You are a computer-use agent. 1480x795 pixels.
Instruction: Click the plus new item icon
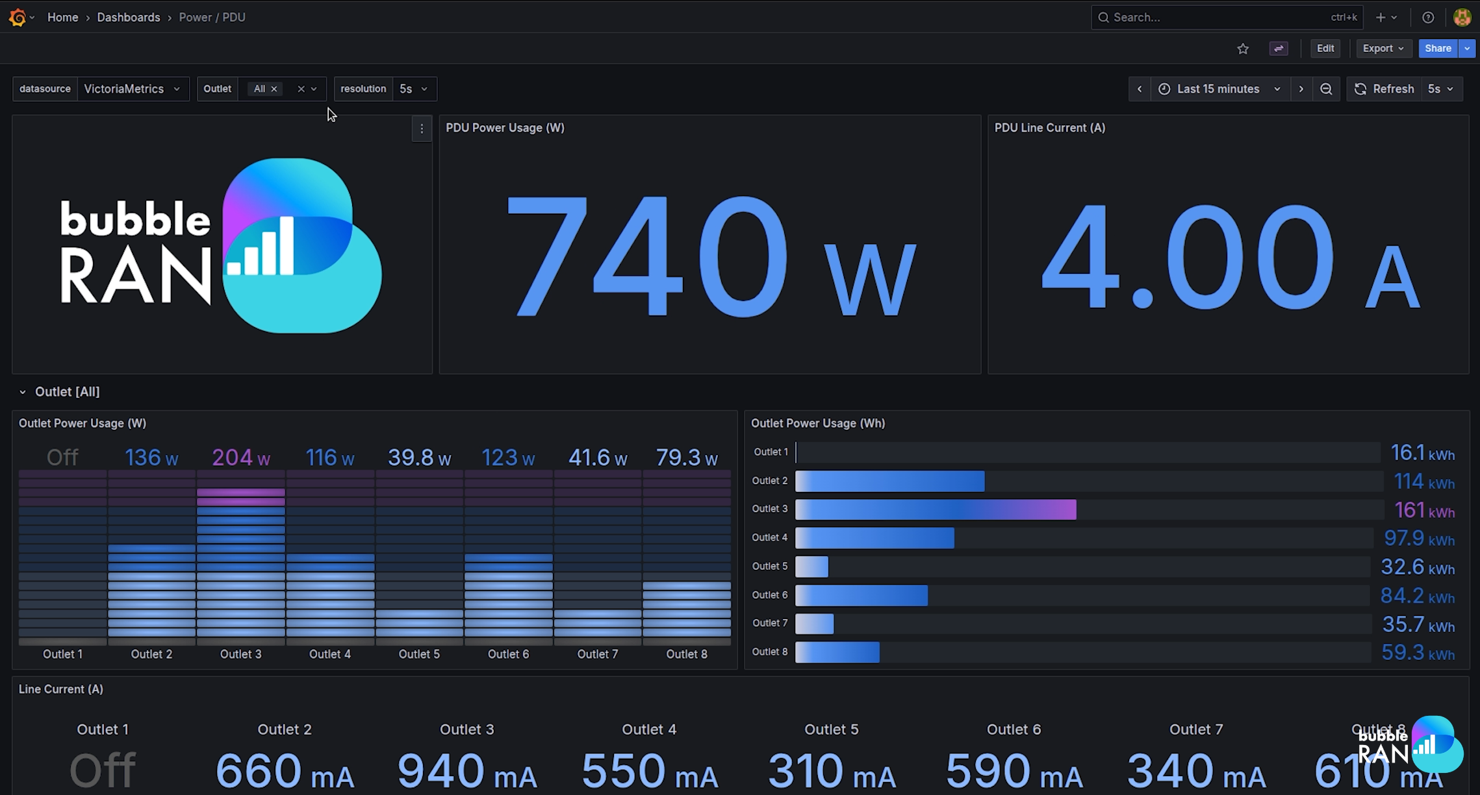click(x=1381, y=18)
